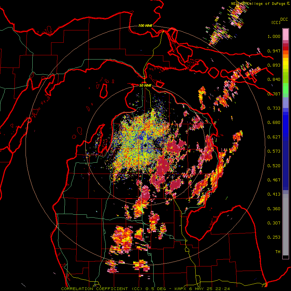Click the 0.733 scale value

274,108
